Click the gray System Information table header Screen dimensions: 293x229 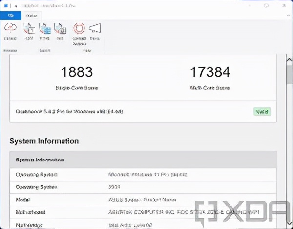(x=143, y=160)
